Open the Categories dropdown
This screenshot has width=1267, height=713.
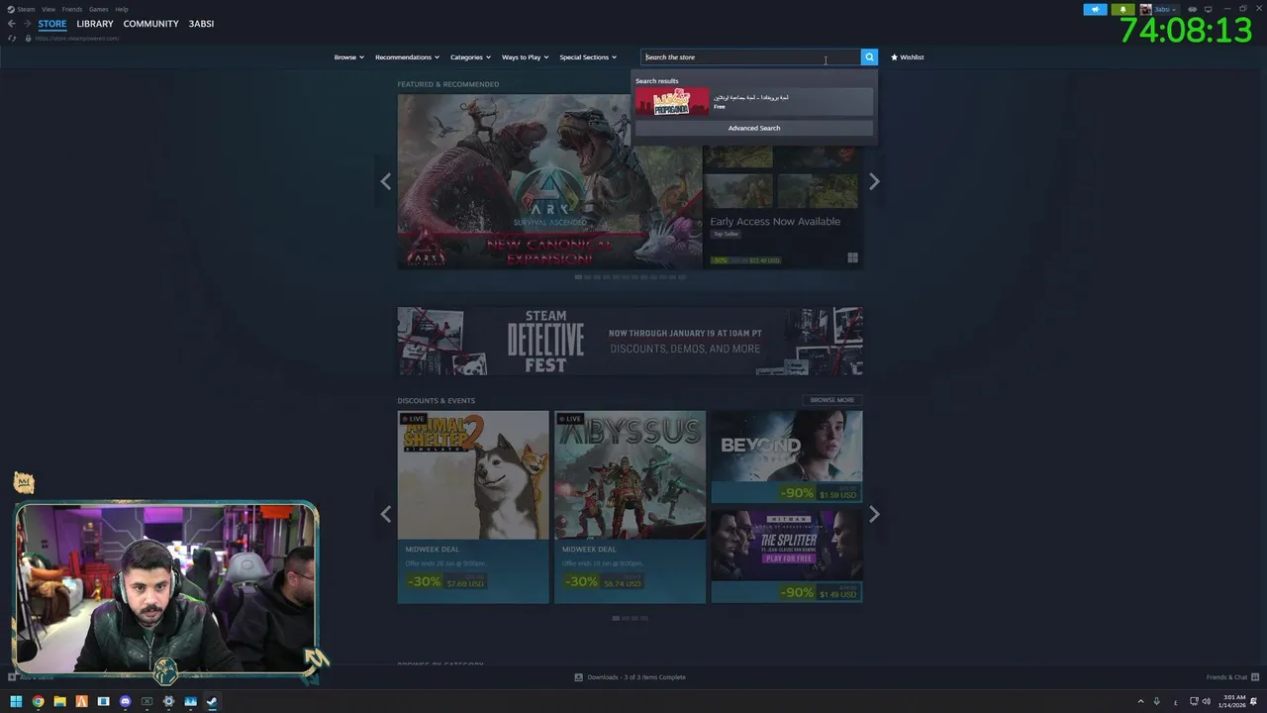click(470, 57)
